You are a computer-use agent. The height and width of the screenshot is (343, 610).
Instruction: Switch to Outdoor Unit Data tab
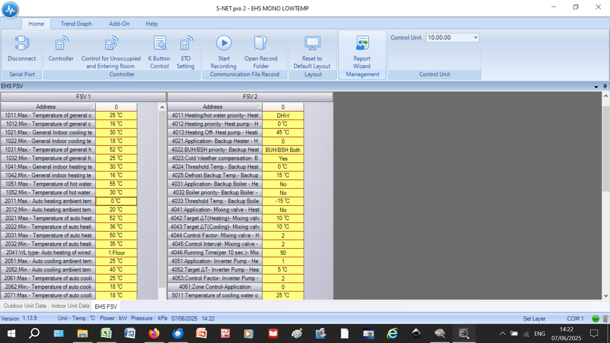tap(25, 306)
